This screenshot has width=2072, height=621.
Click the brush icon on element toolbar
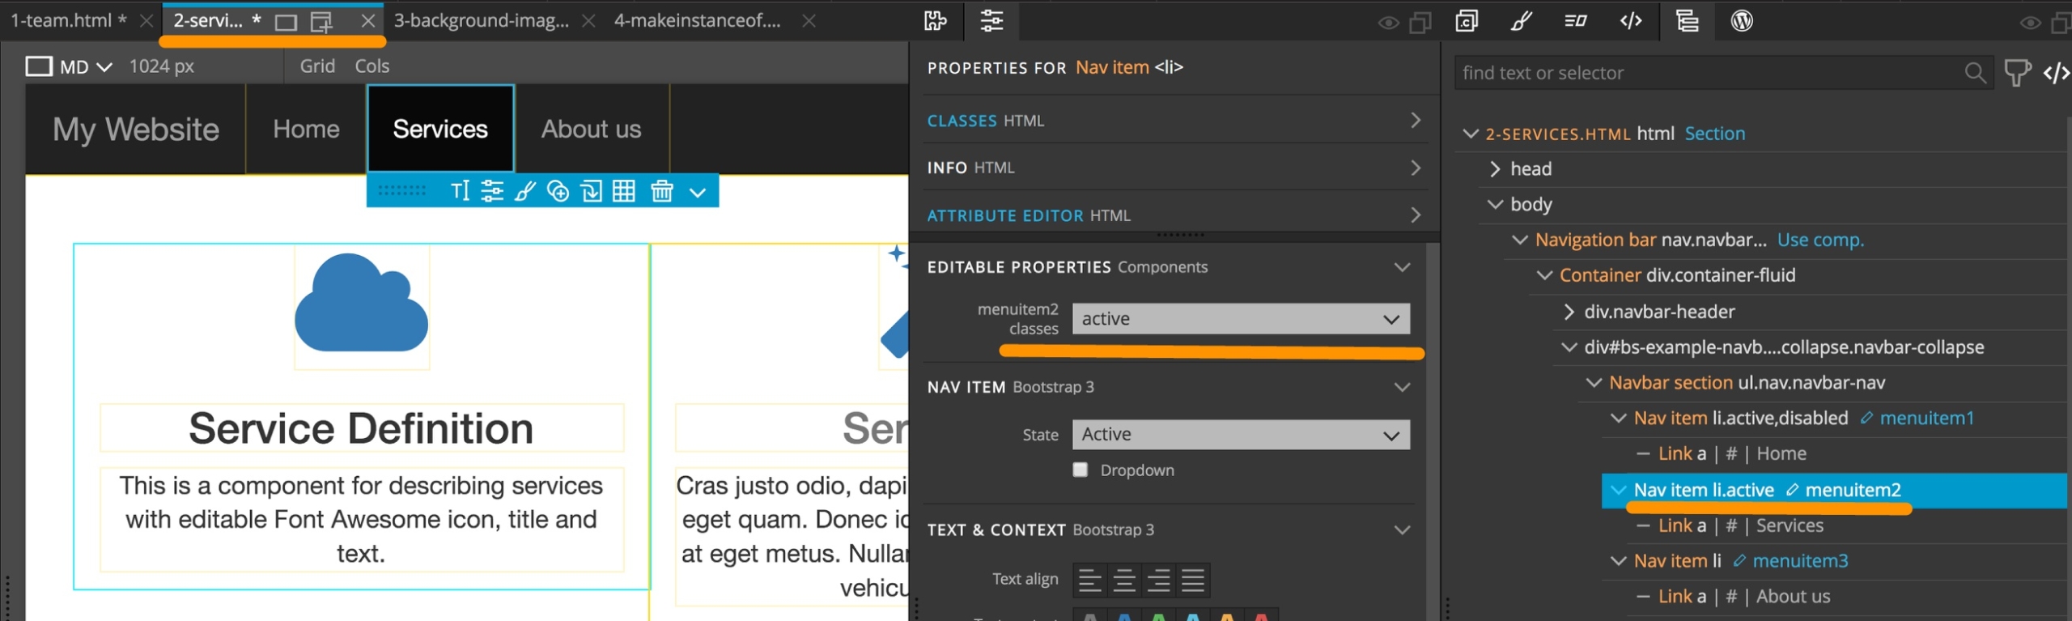click(x=525, y=191)
